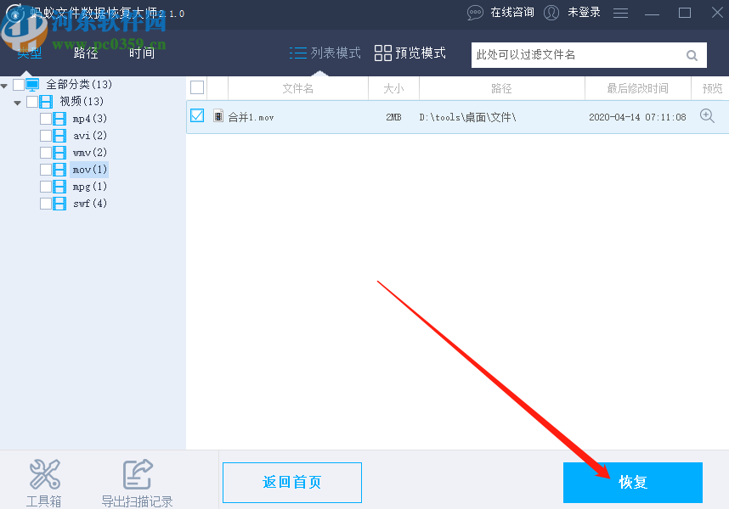
Task: Uncheck the 合并1.mov row checkbox
Action: tap(196, 115)
